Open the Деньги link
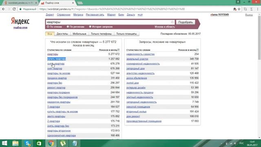Viewport: 261px width, 147px height. (130, 15)
